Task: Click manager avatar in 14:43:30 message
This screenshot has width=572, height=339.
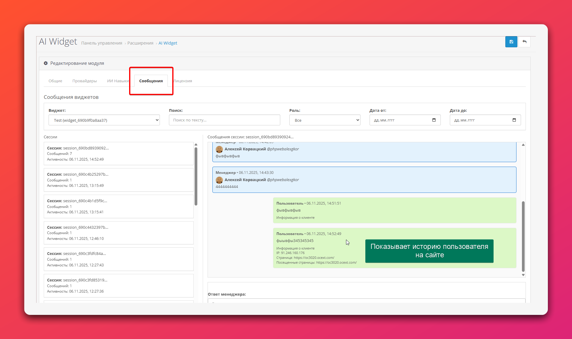Action: pyautogui.click(x=219, y=180)
